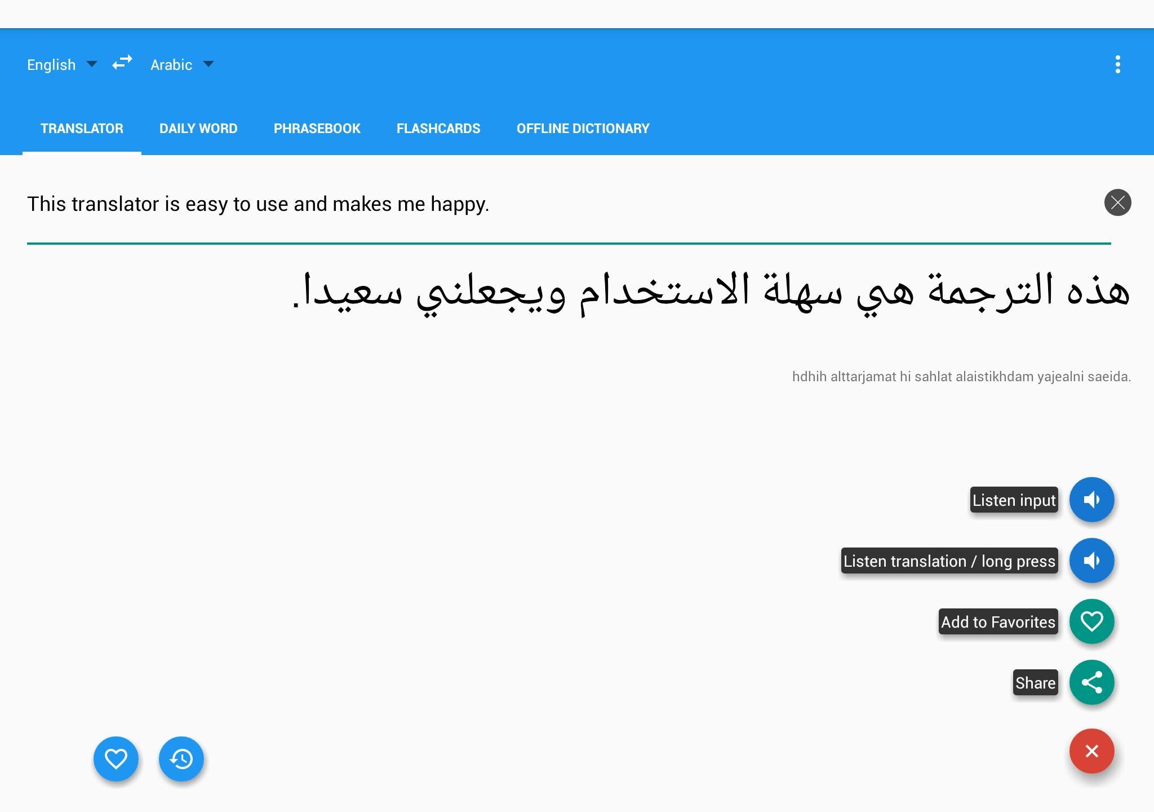Image resolution: width=1154 pixels, height=812 pixels.
Task: Switch to the Translator tab
Action: pos(82,129)
